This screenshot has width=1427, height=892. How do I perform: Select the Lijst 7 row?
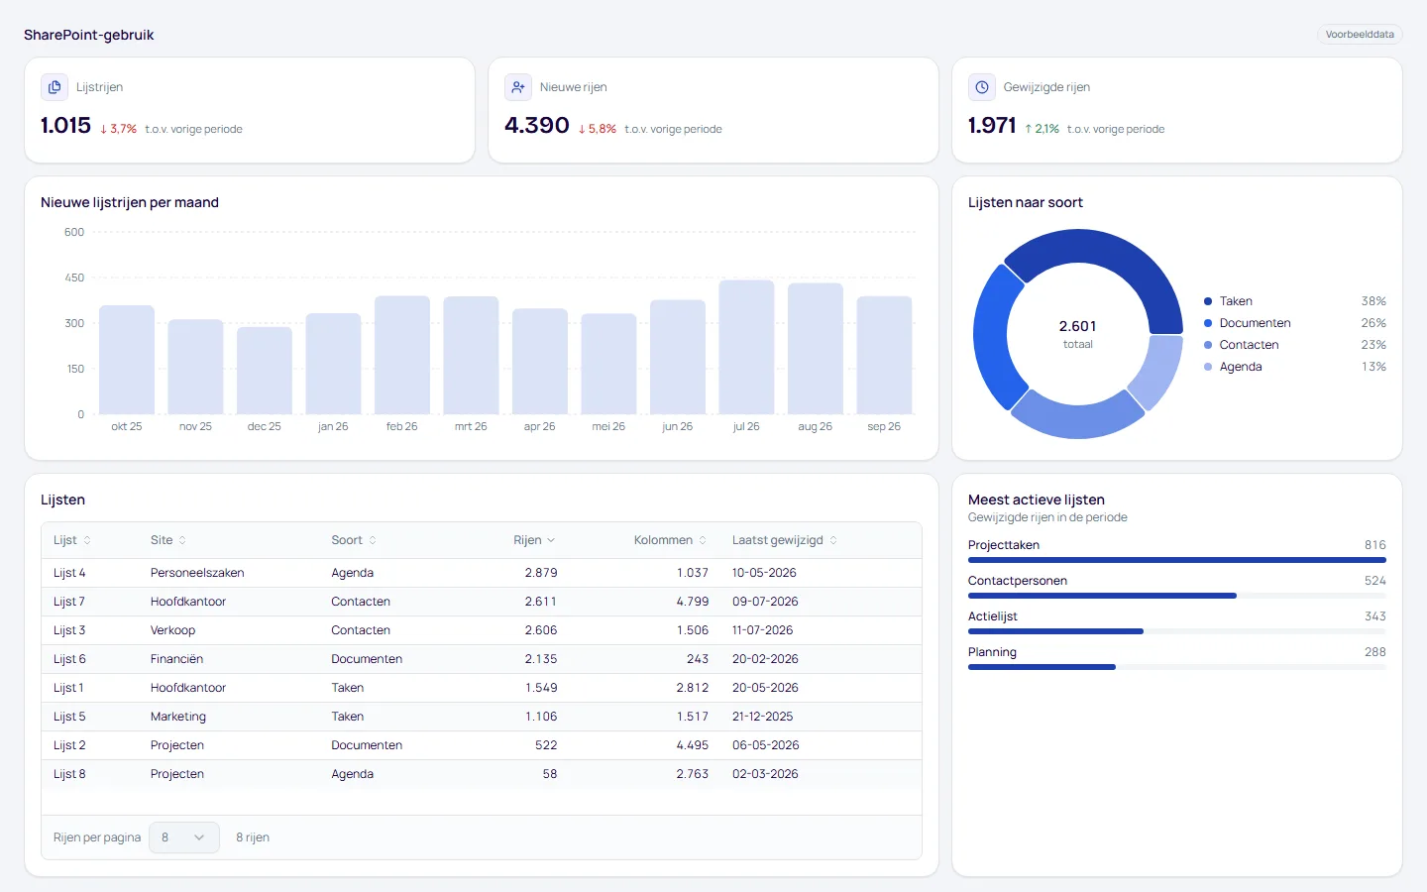click(x=482, y=602)
